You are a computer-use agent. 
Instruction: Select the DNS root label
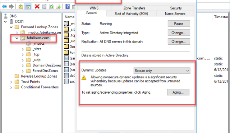(x=13, y=16)
